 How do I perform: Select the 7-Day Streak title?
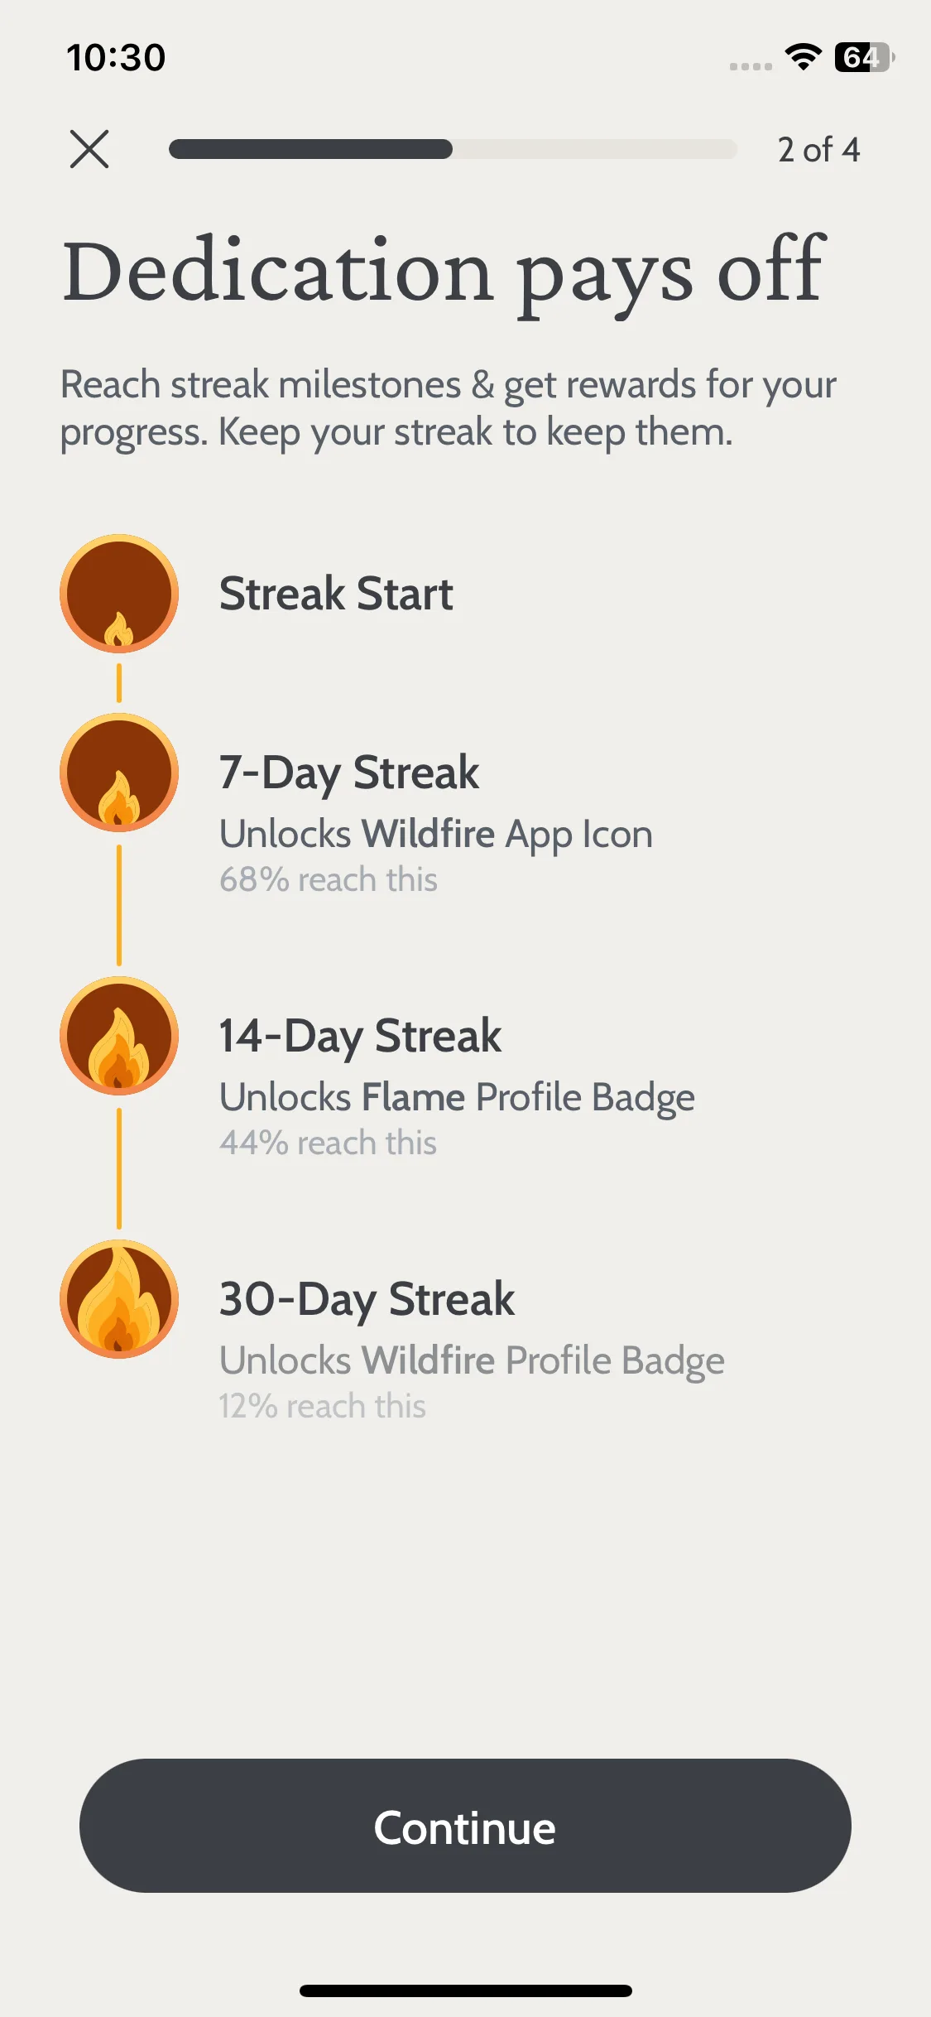pyautogui.click(x=349, y=773)
